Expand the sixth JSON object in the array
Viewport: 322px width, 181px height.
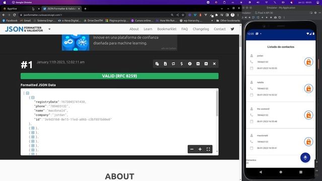[x=33, y=146]
